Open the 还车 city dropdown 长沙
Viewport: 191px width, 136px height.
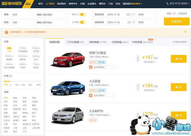point(23,22)
